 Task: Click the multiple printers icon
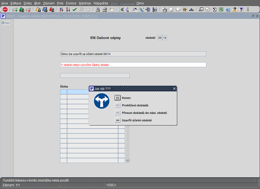pos(105,10)
